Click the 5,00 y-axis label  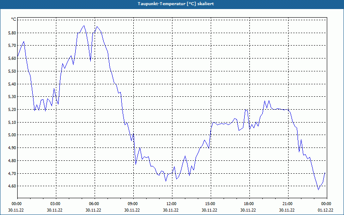coord(12,135)
